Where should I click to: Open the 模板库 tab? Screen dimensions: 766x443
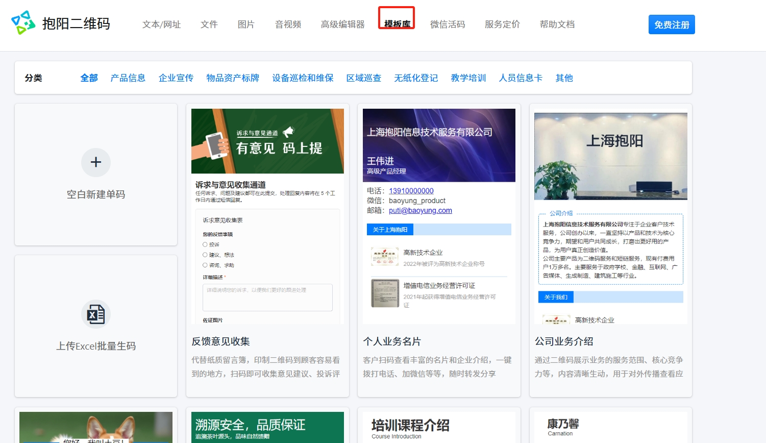click(397, 24)
